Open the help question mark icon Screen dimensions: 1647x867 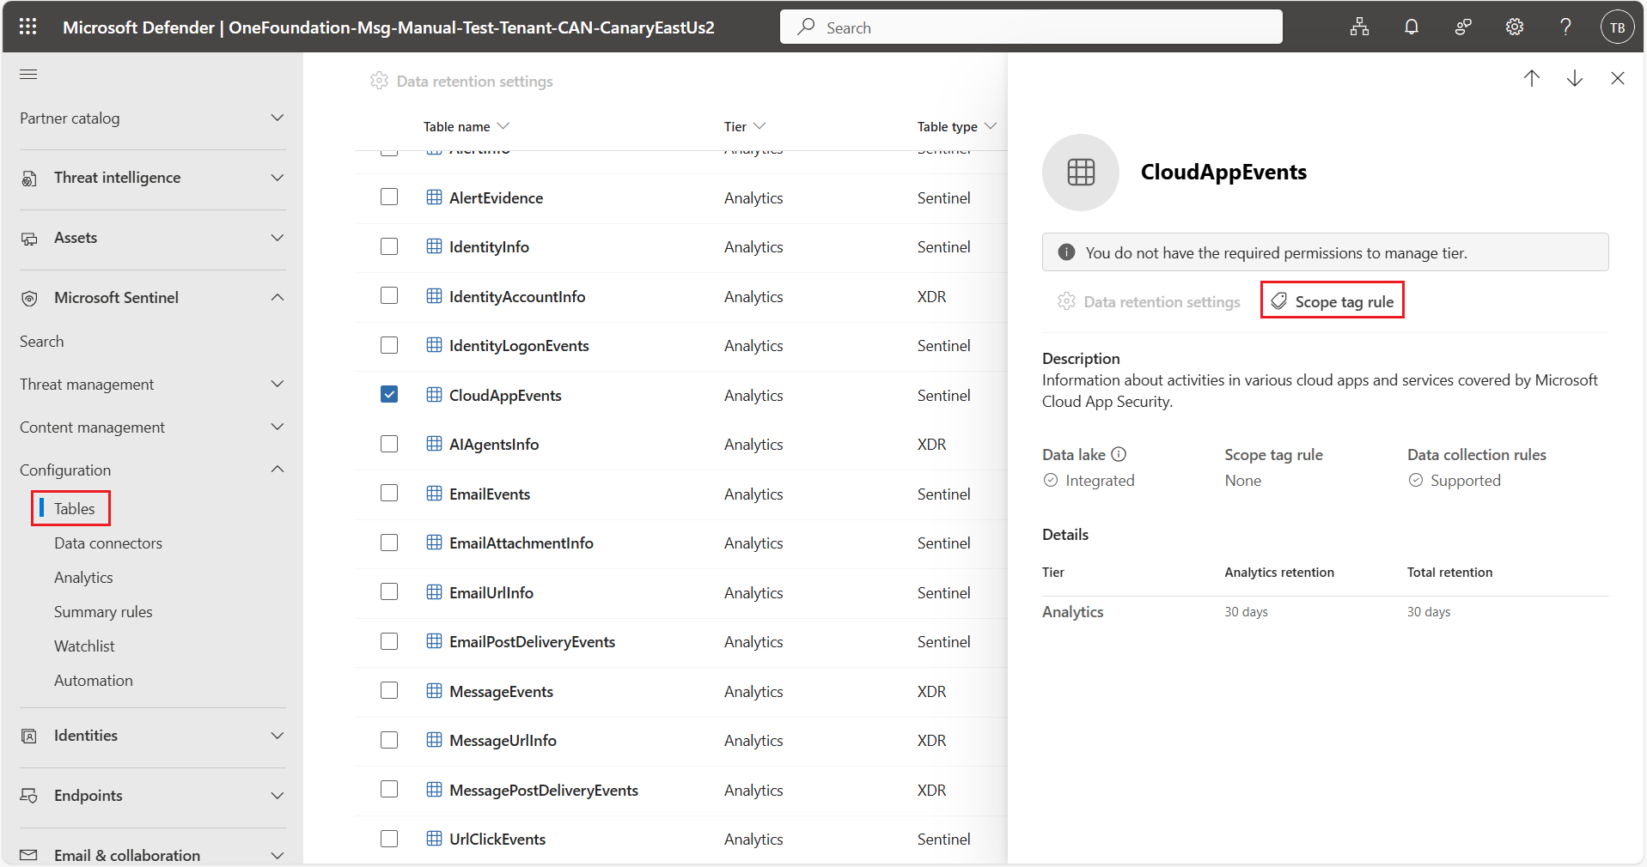pos(1565,27)
